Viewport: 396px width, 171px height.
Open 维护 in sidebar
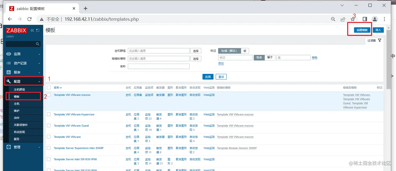click(16, 111)
